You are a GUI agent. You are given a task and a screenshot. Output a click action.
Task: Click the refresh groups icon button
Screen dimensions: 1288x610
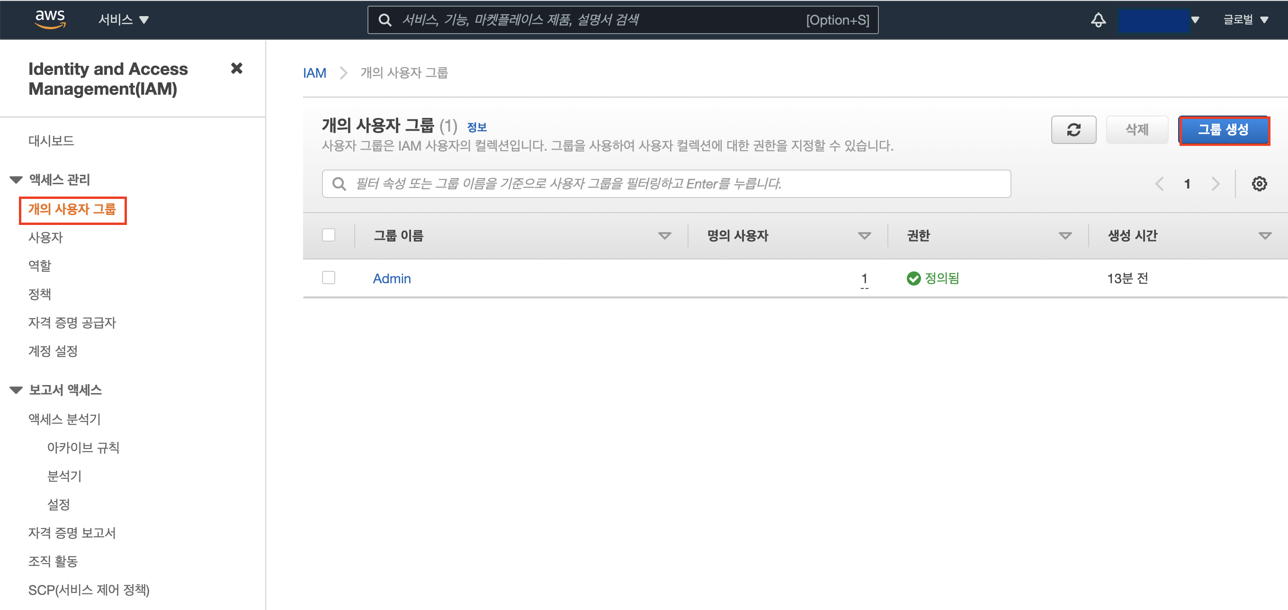click(1073, 130)
